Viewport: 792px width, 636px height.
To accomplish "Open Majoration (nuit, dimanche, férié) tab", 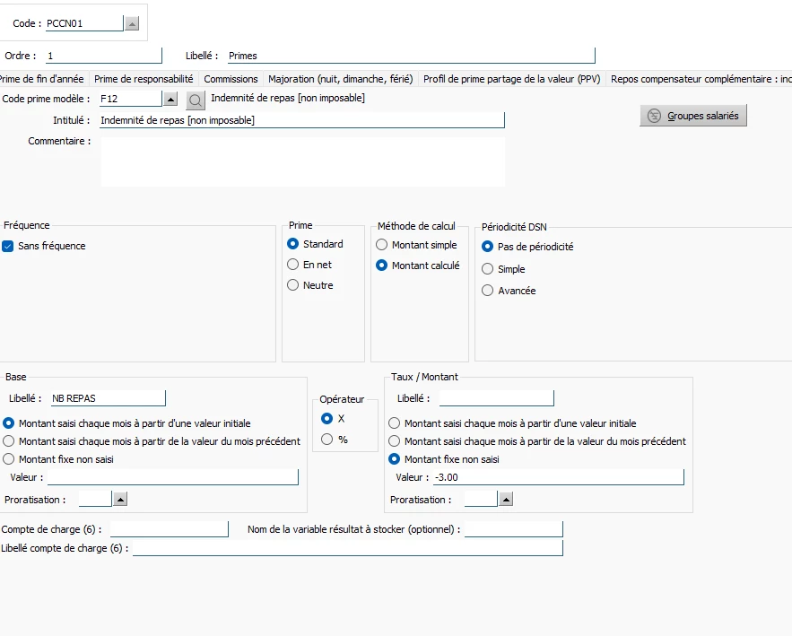I will (x=341, y=79).
